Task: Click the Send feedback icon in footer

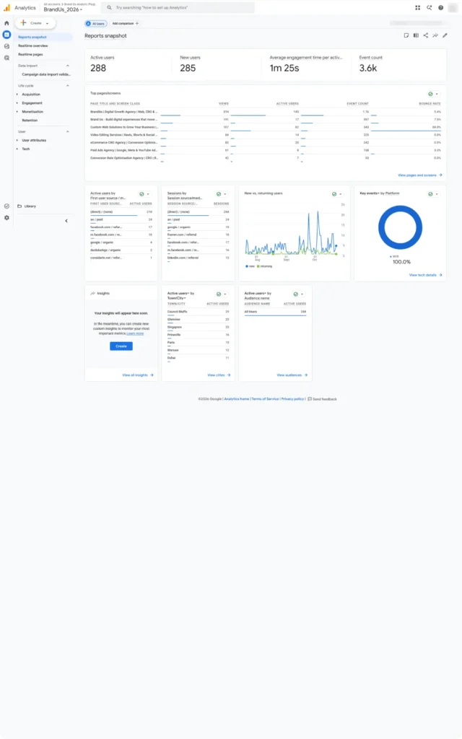Action: pos(310,398)
